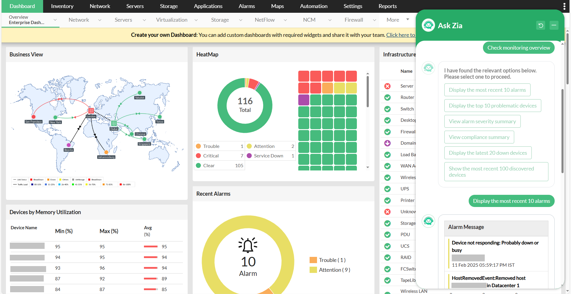The width and height of the screenshot is (571, 294).
Task: Click the red error status icon beside Server
Action: pyautogui.click(x=387, y=86)
